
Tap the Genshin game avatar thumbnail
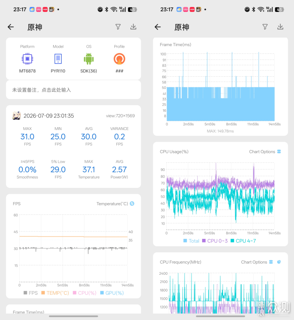(16, 115)
